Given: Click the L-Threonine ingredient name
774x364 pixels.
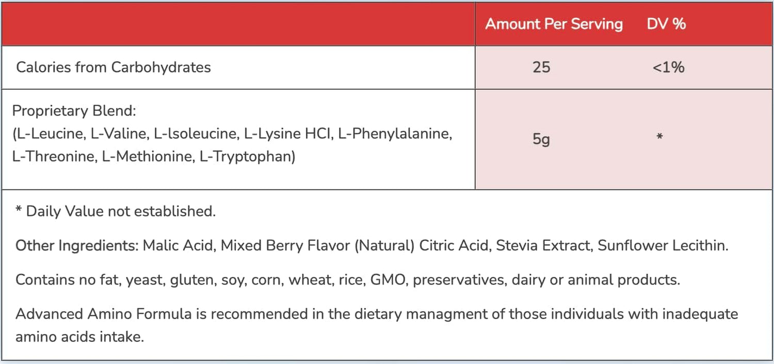Looking at the screenshot, I should click(x=54, y=156).
